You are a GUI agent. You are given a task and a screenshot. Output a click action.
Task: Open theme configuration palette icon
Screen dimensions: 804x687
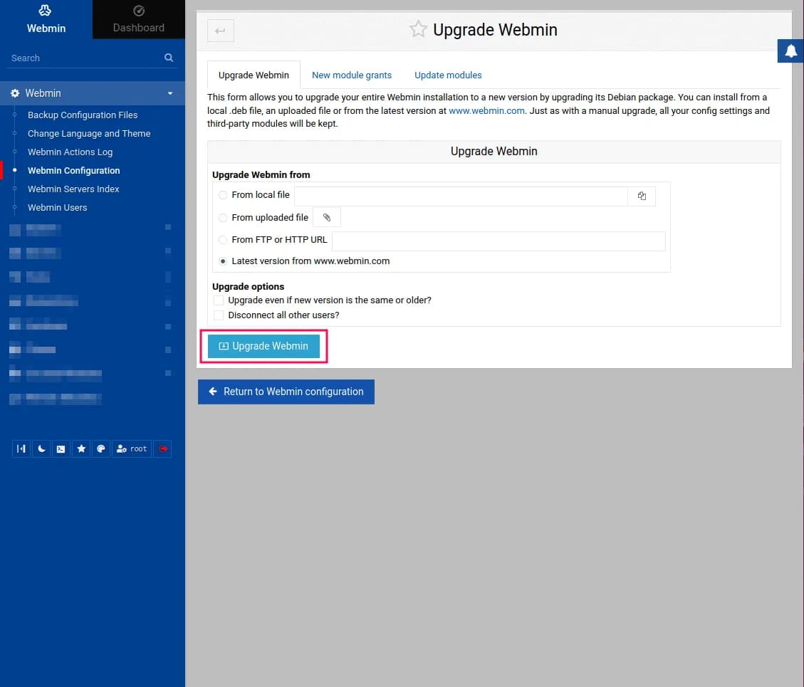click(101, 449)
